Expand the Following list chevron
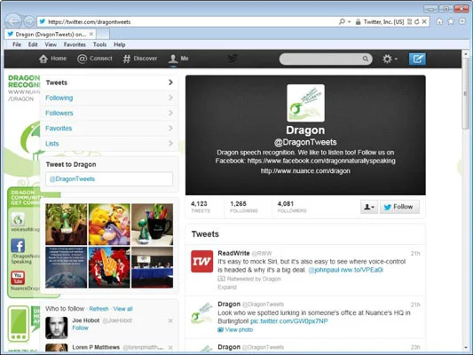Viewport: 473px width, 355px height. point(170,98)
